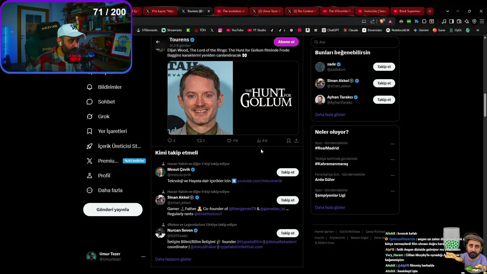
Task: Follow zade with Takip et
Action: click(x=384, y=67)
